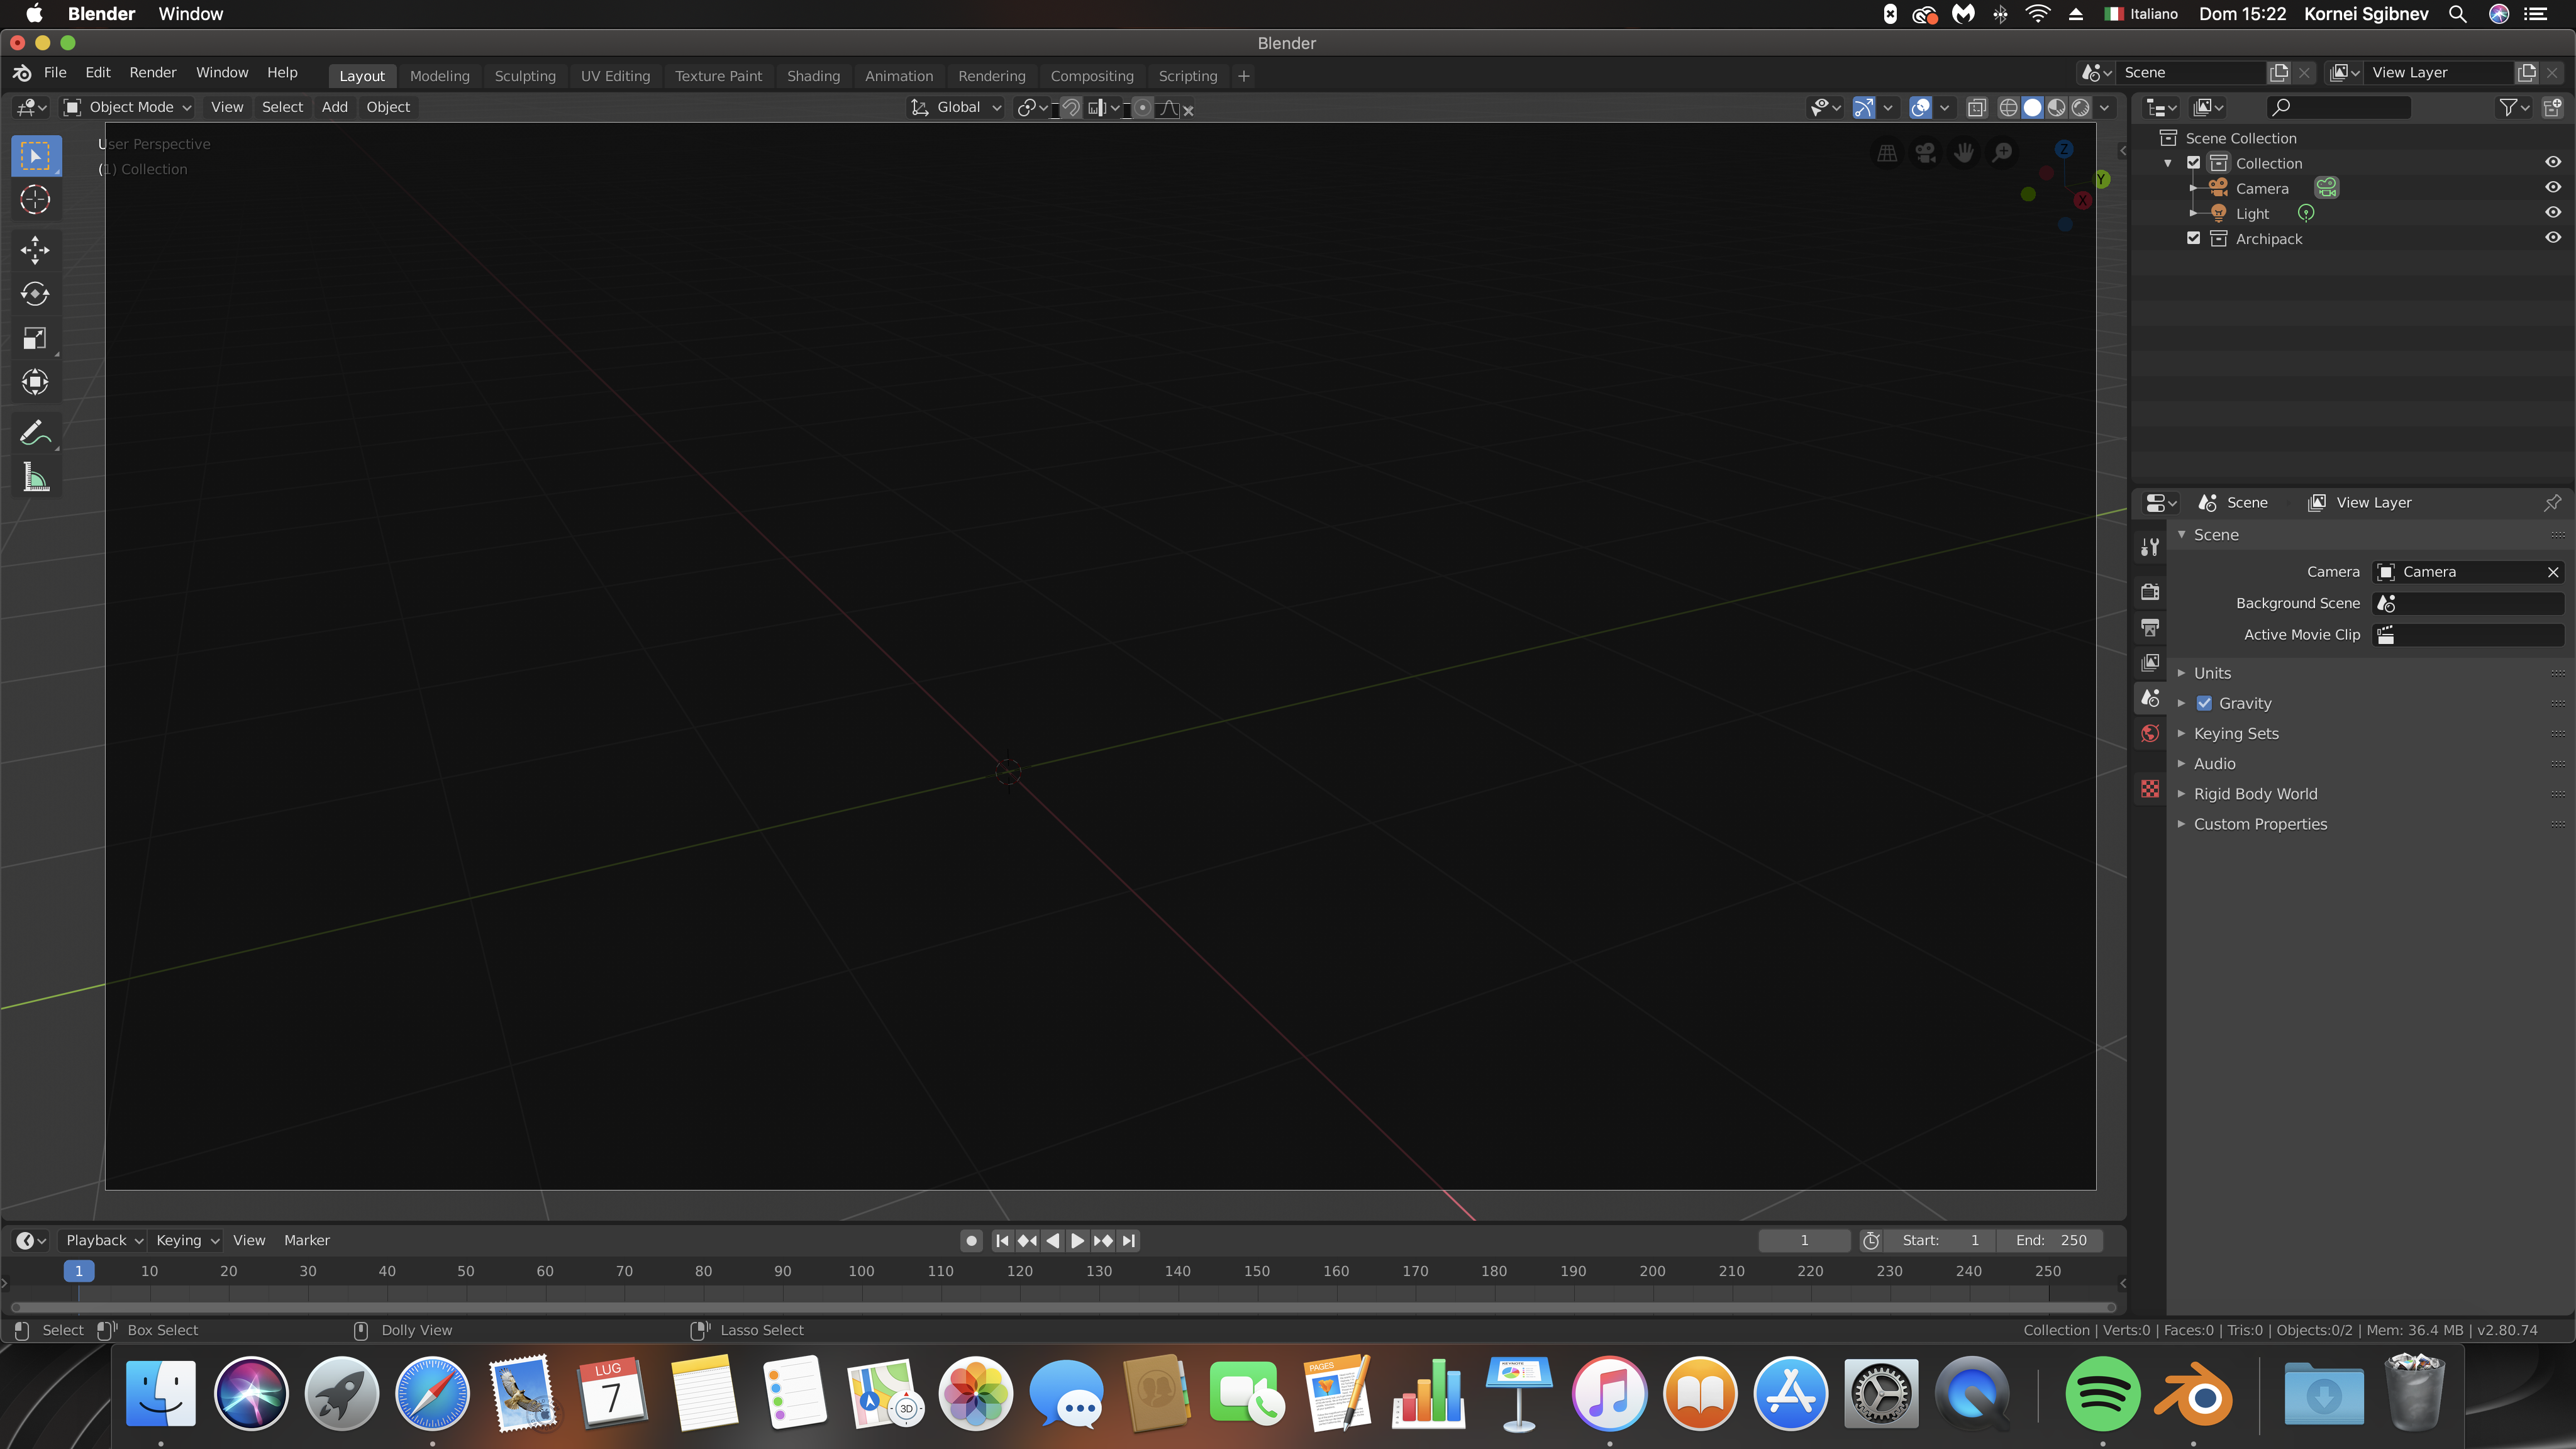Expand the Units panel
The height and width of the screenshot is (1449, 2576).
pos(2212,673)
